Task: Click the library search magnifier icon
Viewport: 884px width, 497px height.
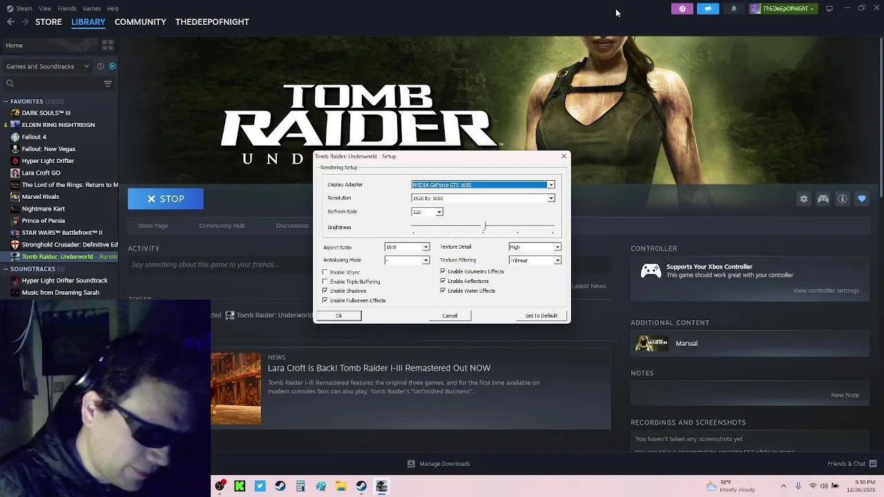Action: click(x=10, y=84)
